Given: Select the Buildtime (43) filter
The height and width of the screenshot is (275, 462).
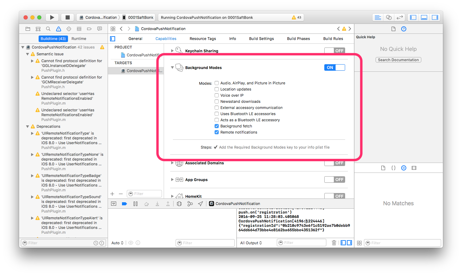Looking at the screenshot, I should (53, 39).
